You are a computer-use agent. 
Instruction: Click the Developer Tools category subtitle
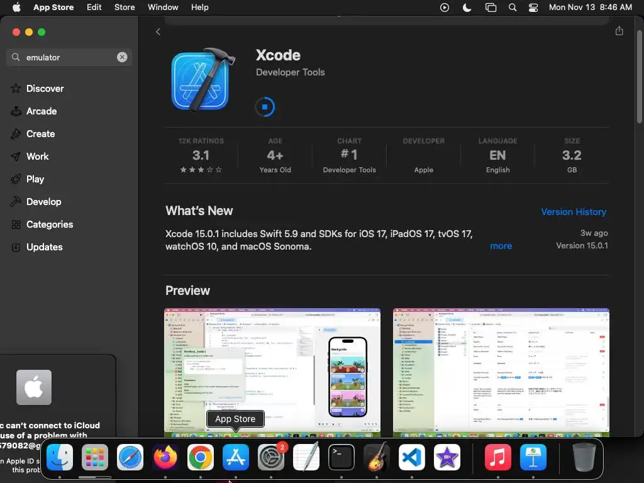pyautogui.click(x=290, y=72)
